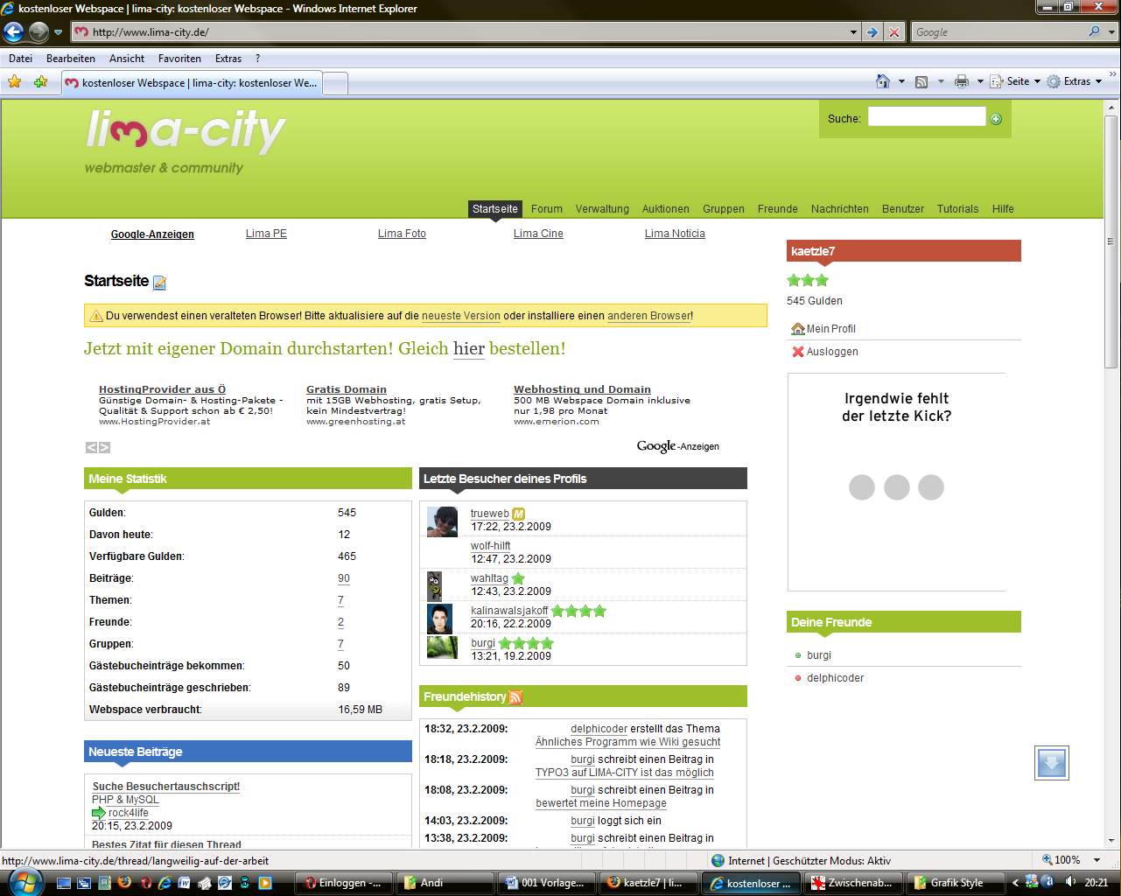Open the Nachrichten navigation tab
1121x896 pixels.
coord(840,209)
